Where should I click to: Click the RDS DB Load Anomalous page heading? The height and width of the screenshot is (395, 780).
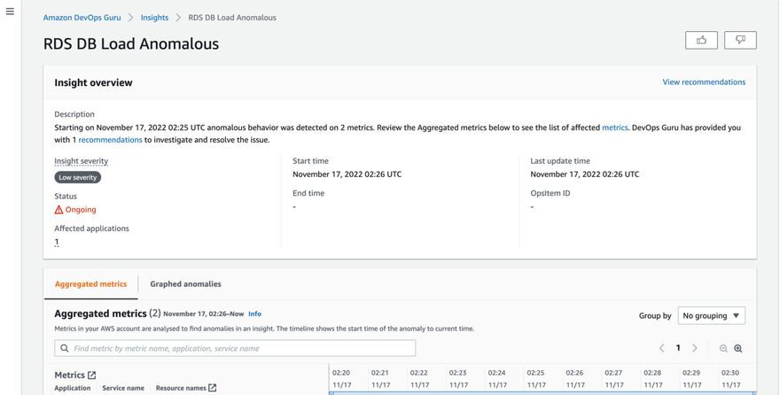click(131, 43)
